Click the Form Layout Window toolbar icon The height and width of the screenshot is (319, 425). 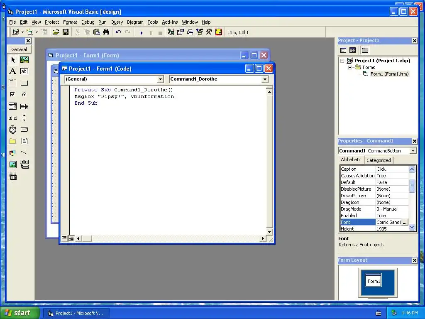(190, 32)
